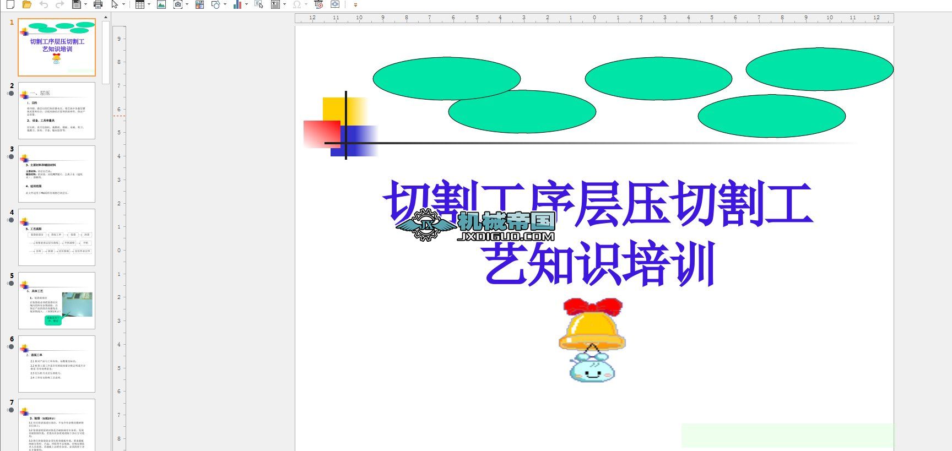Click the Text Box icon
This screenshot has width=952, height=451.
(275, 4)
